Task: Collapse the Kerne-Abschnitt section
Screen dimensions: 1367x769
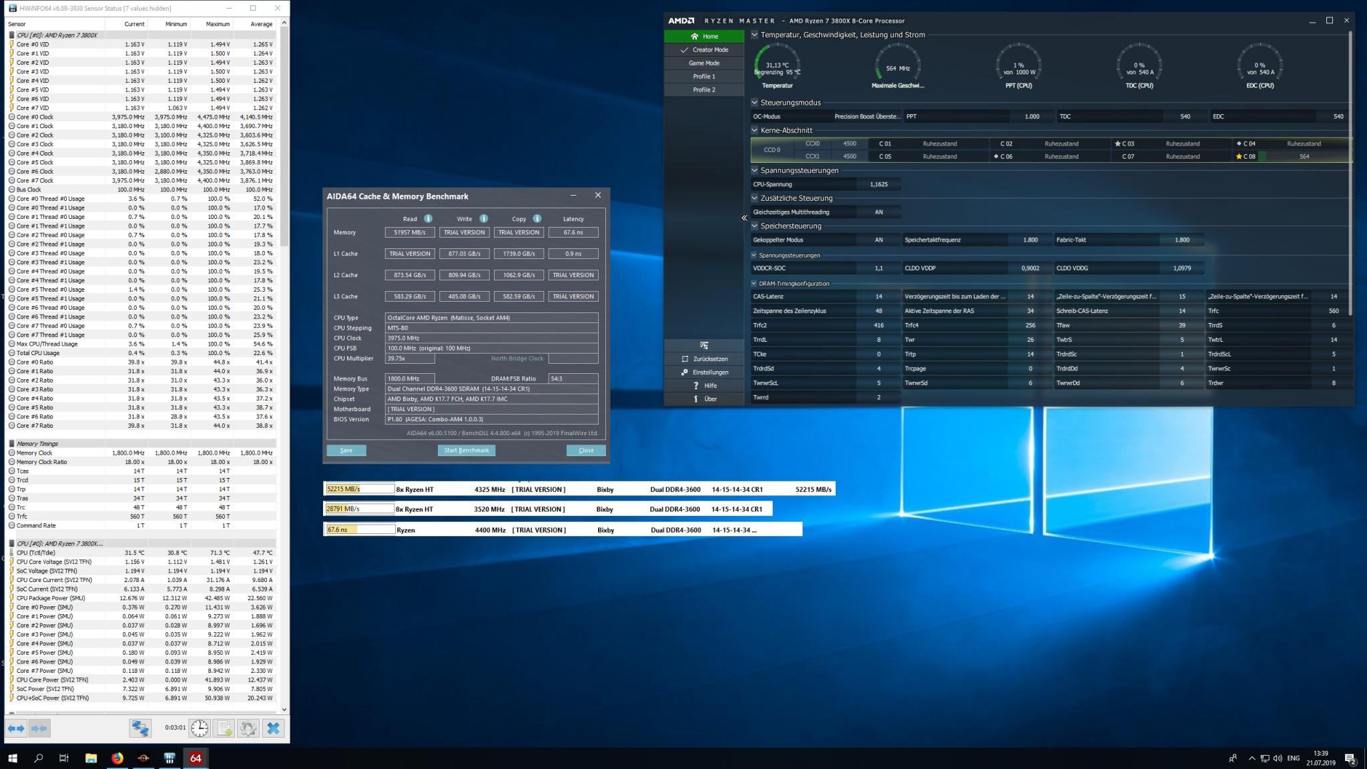Action: [755, 130]
